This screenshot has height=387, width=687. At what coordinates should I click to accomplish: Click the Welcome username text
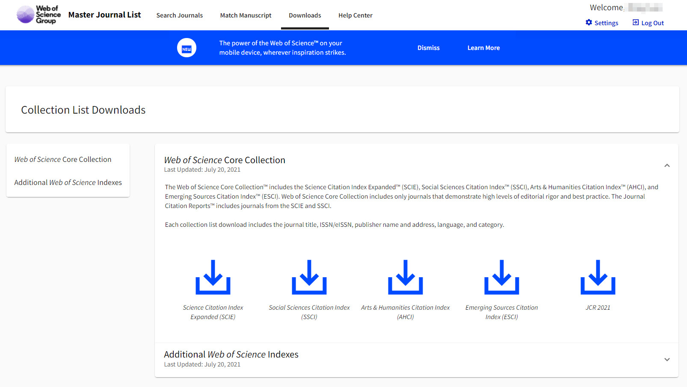tap(626, 7)
